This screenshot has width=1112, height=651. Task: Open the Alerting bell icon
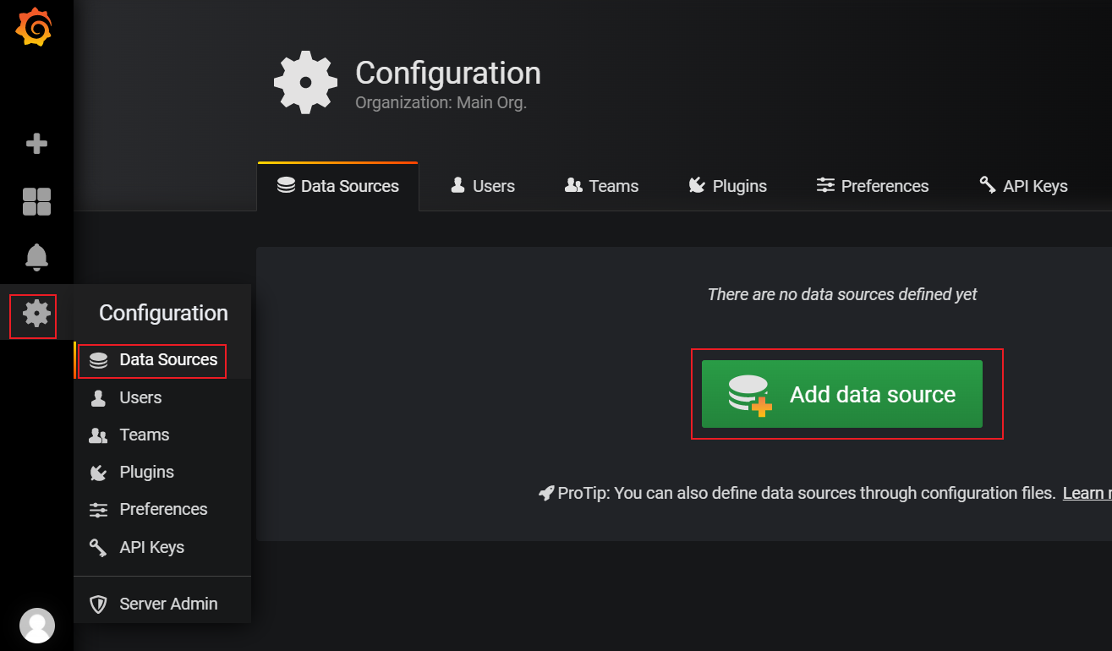pyautogui.click(x=36, y=257)
